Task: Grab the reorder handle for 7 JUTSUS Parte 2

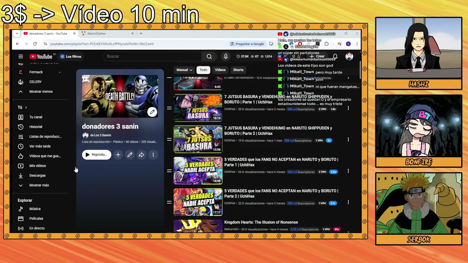Action: coord(169,140)
